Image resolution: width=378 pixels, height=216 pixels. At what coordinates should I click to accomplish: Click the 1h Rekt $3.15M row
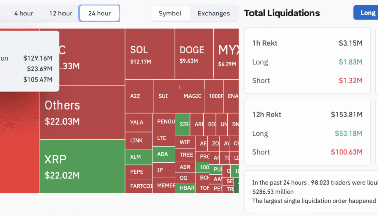click(x=307, y=43)
